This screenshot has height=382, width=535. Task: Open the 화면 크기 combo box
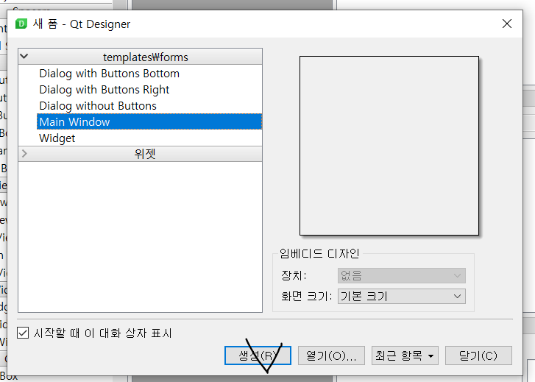click(x=402, y=297)
